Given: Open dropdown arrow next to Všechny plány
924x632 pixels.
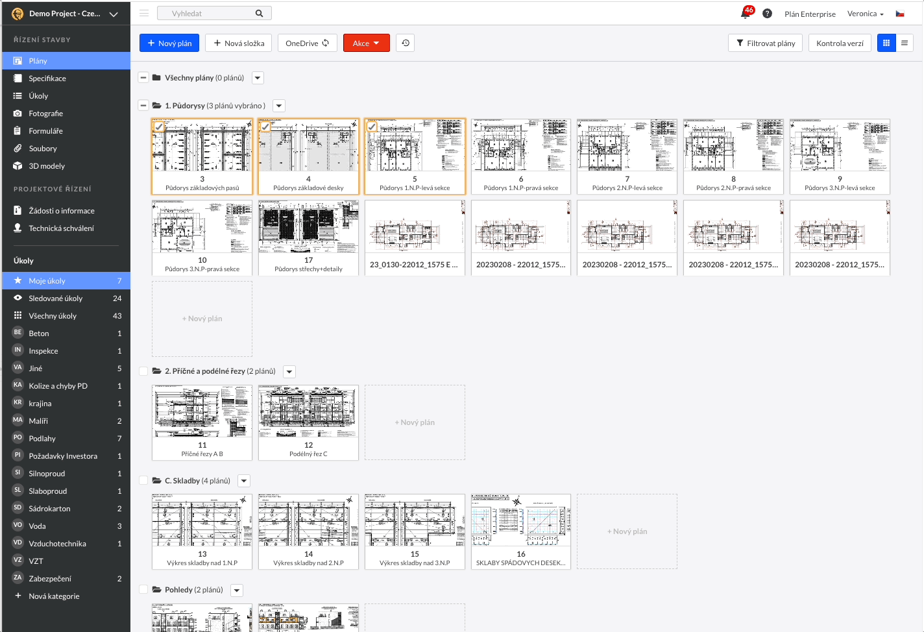Looking at the screenshot, I should tap(258, 78).
